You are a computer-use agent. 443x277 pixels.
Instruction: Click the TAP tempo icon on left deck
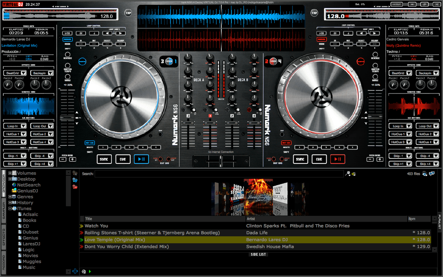(x=128, y=13)
